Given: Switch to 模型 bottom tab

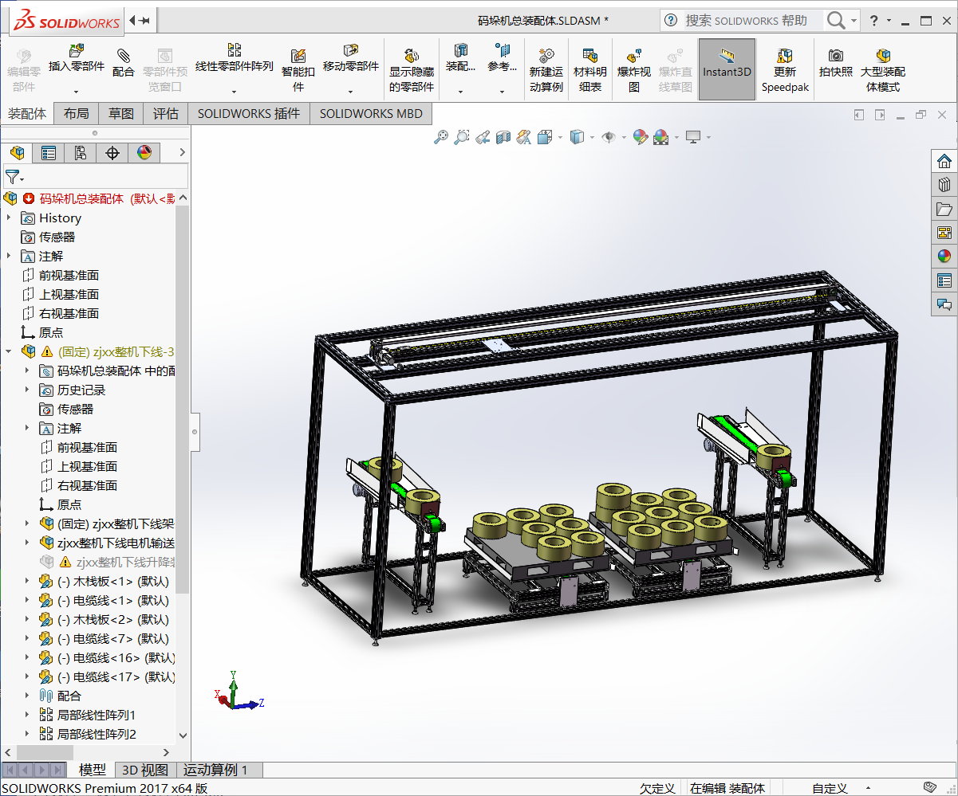Looking at the screenshot, I should tap(93, 770).
